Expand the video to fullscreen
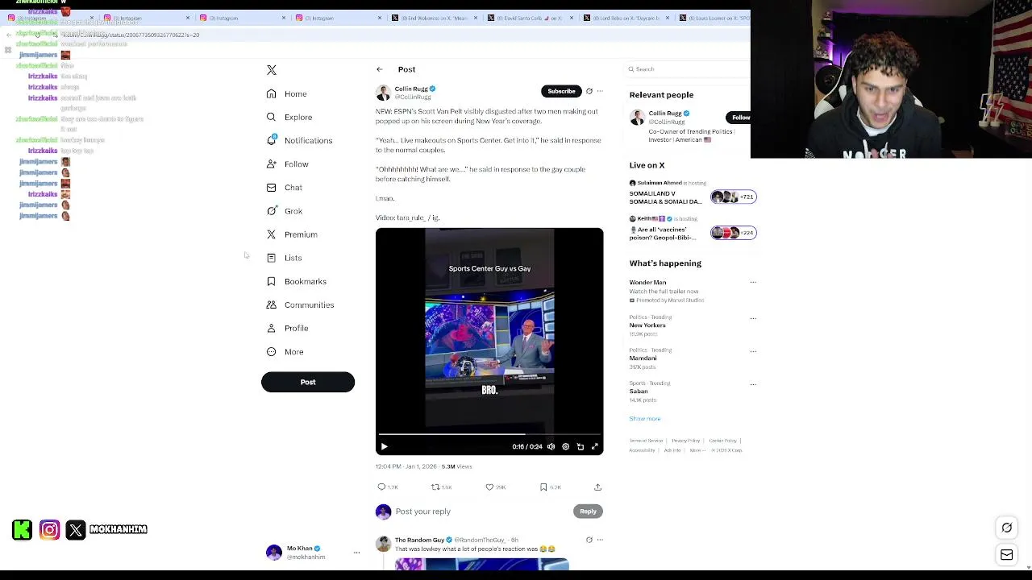The height and width of the screenshot is (580, 1032). point(595,446)
